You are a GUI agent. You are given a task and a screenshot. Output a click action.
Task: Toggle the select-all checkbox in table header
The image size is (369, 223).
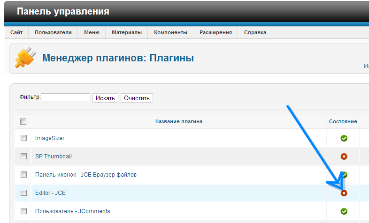coord(23,122)
